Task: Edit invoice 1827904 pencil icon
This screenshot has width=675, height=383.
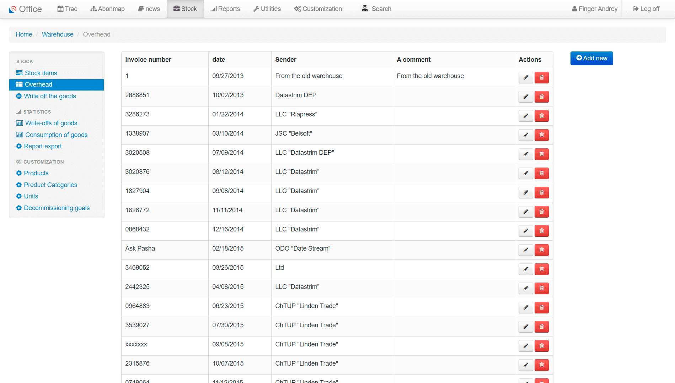Action: point(526,192)
